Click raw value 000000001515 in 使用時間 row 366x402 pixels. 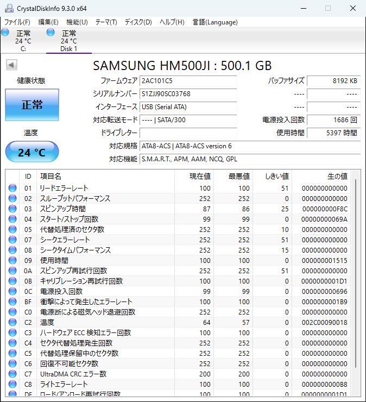point(325,260)
